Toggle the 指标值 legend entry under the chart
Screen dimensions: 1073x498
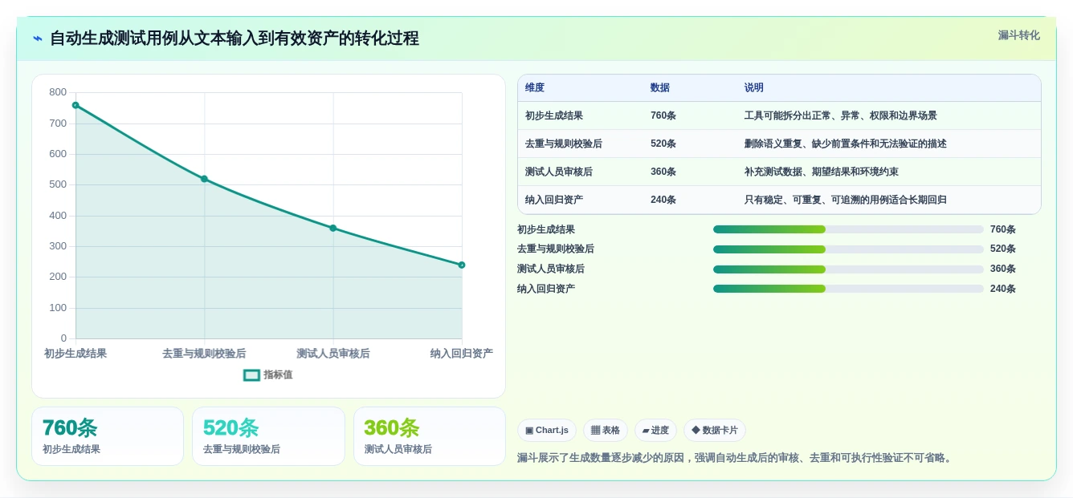[x=268, y=375]
